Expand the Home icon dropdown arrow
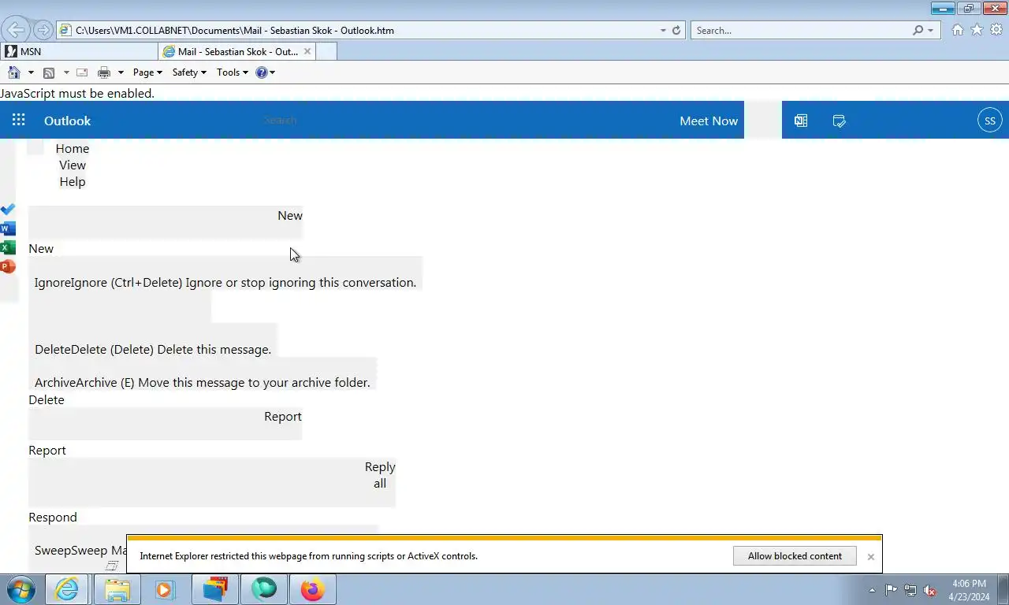This screenshot has width=1009, height=605. [x=31, y=72]
